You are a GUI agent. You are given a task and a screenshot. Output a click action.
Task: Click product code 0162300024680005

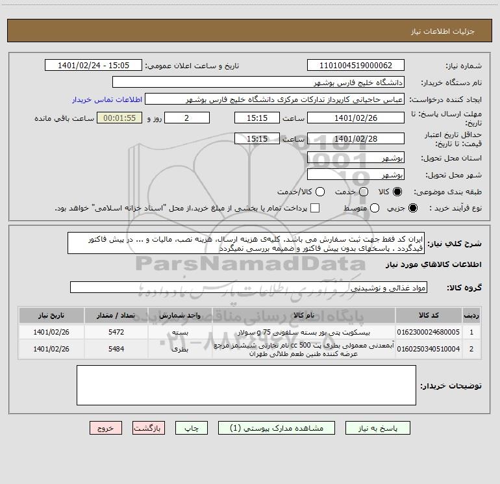[429, 332]
